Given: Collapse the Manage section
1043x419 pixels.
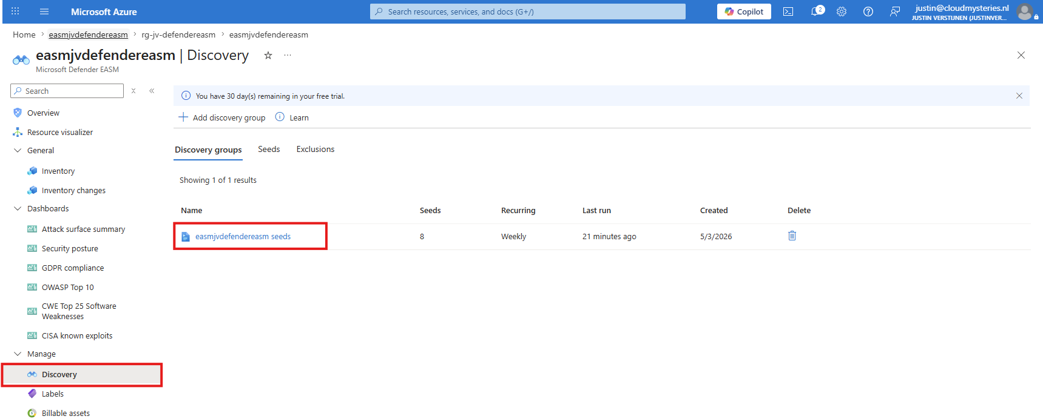Looking at the screenshot, I should coord(18,354).
